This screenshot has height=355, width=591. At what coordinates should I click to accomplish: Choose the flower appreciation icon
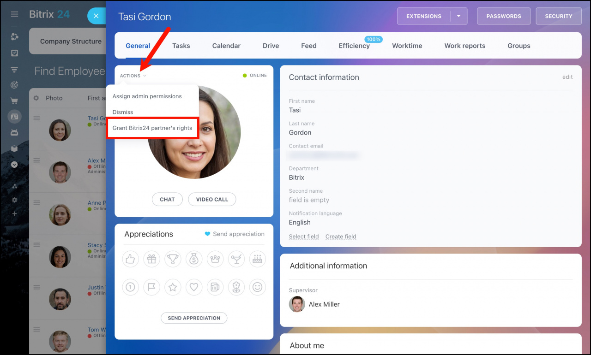pos(236,287)
